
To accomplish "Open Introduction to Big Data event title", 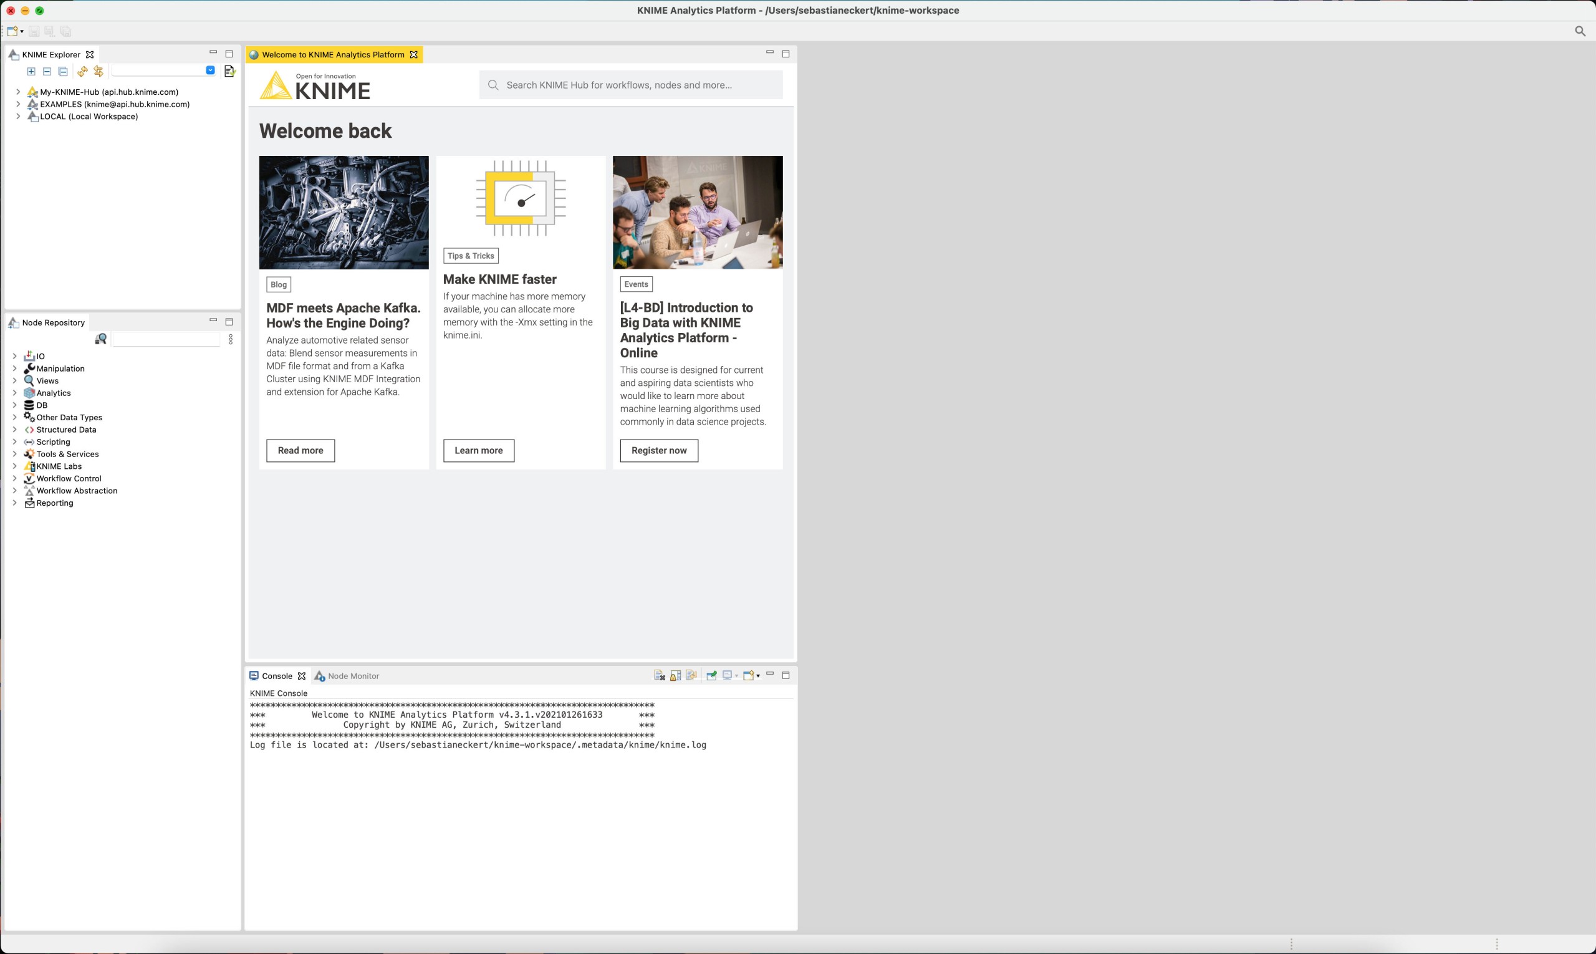I will click(686, 330).
